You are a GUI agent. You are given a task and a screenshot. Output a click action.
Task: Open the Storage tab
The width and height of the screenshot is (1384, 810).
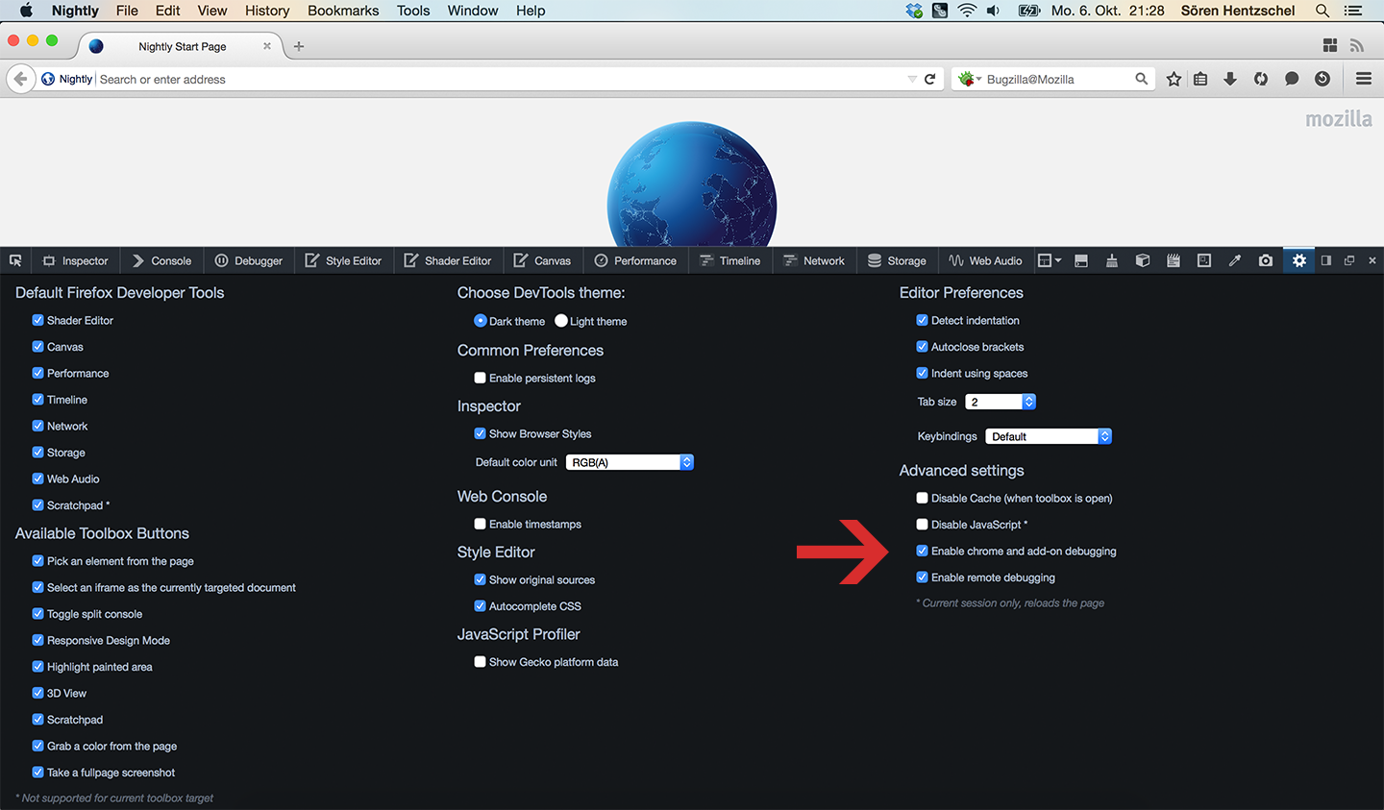897,260
